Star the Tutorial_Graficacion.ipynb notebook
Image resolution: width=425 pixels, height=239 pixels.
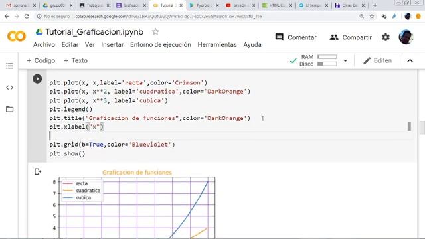(x=155, y=32)
